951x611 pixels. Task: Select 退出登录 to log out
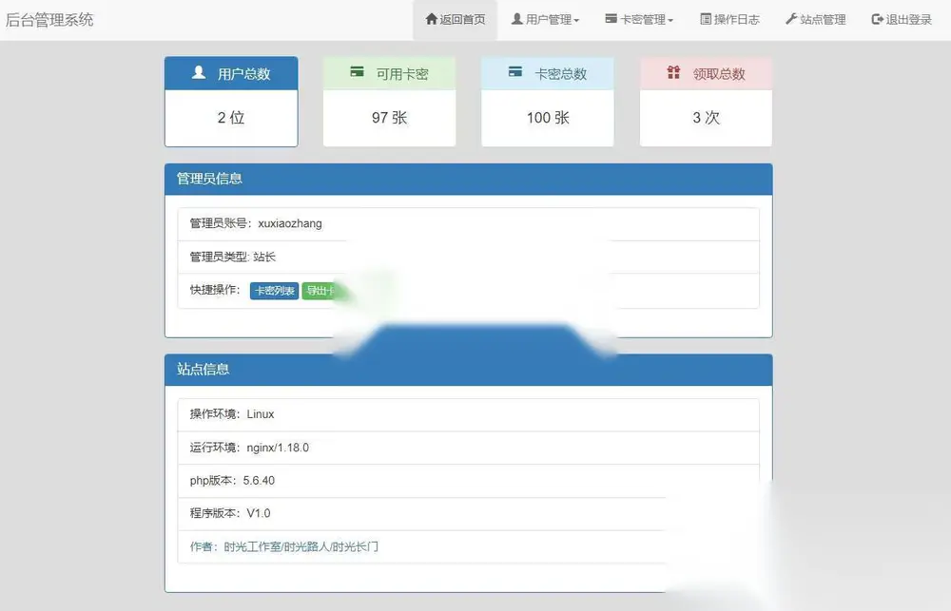902,19
